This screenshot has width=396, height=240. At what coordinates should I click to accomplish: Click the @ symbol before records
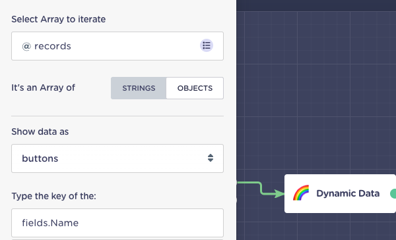tap(26, 46)
